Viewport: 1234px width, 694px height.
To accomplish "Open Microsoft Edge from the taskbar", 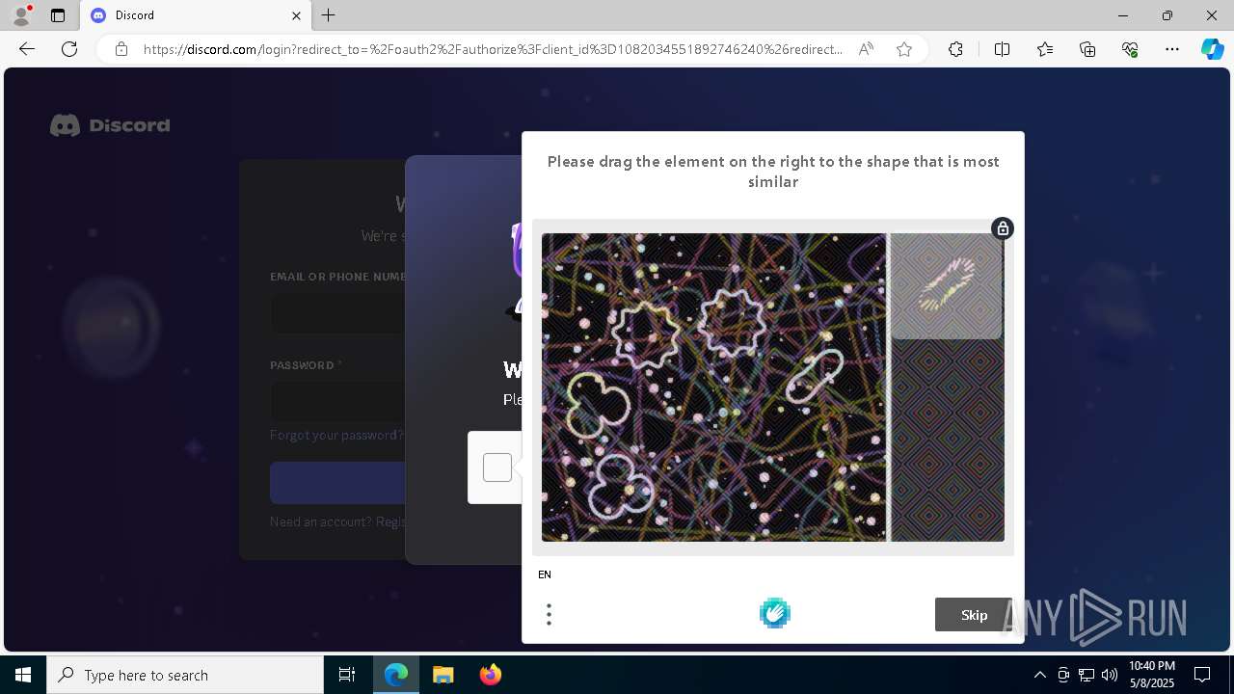I will click(396, 675).
